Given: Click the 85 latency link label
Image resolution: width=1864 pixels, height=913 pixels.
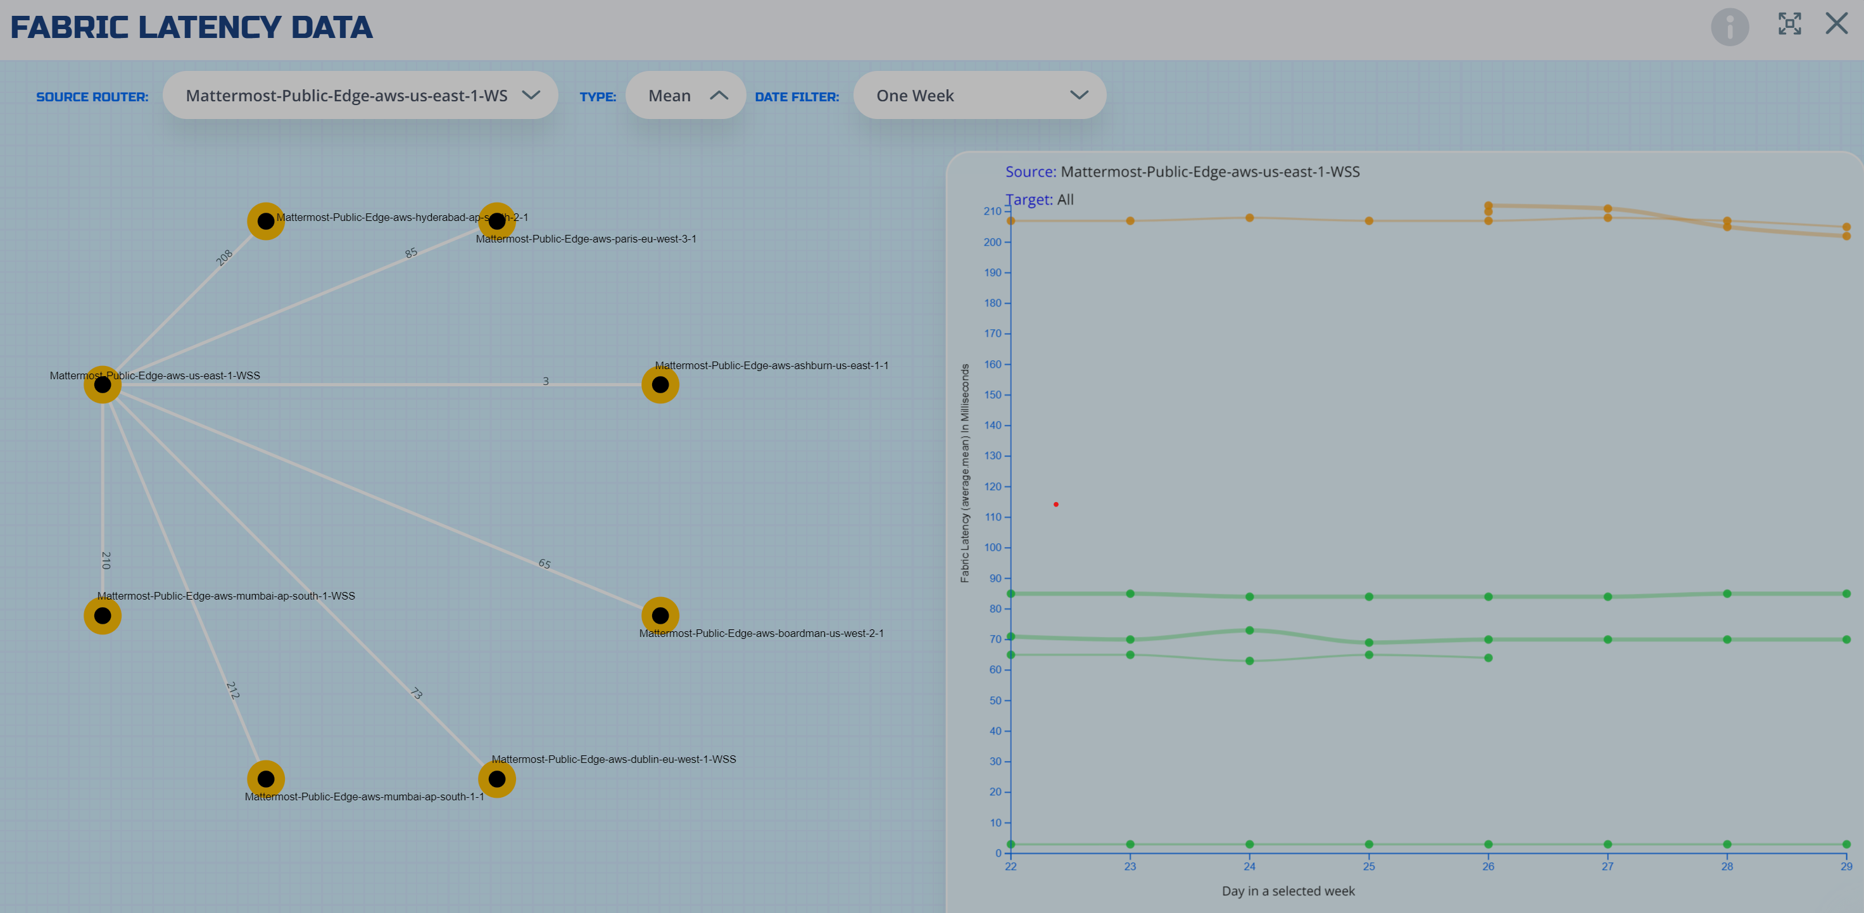Looking at the screenshot, I should tap(411, 253).
